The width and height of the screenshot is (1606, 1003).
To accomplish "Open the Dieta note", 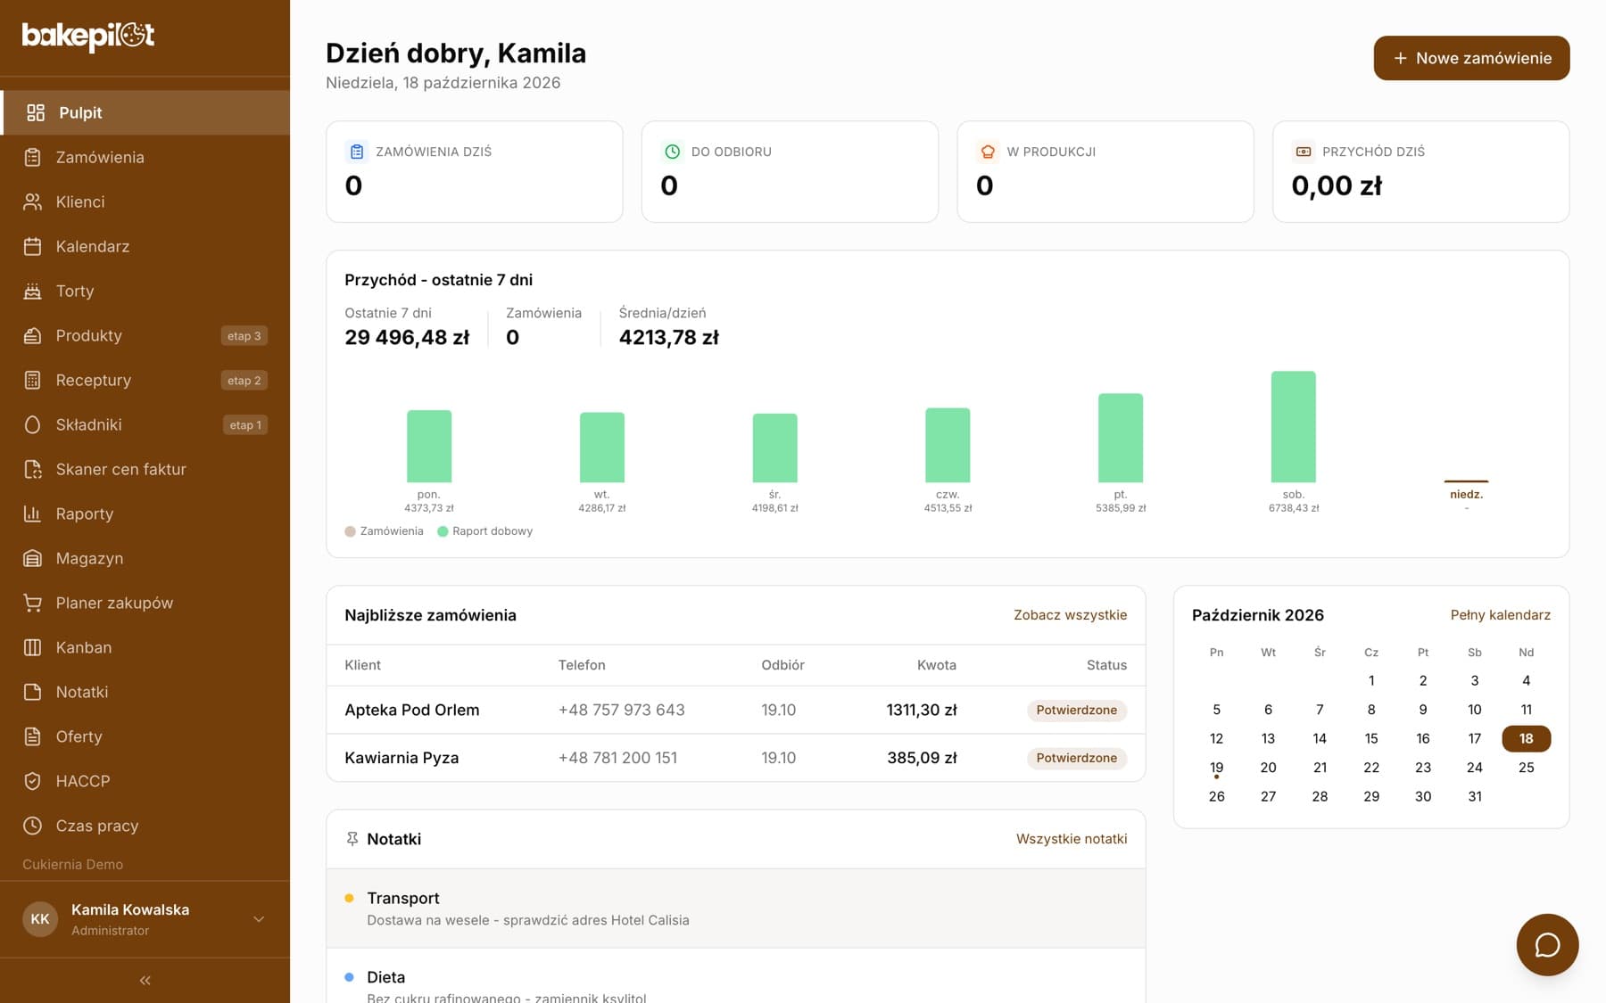I will coord(736,976).
